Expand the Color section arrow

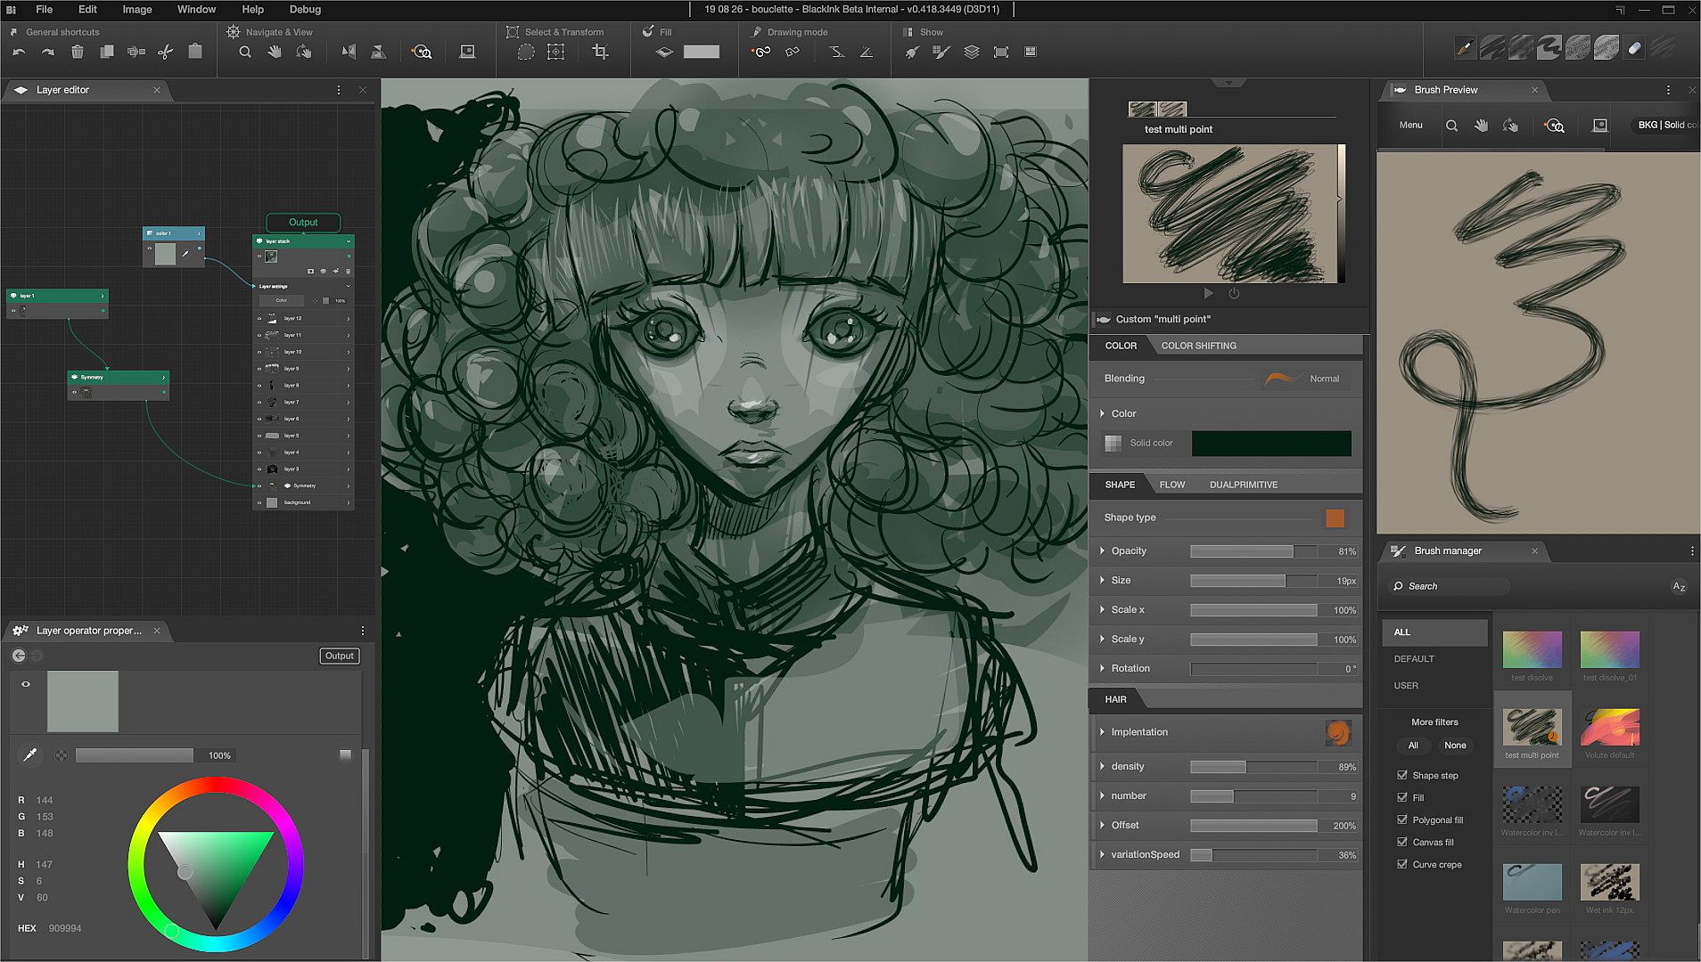1103,413
